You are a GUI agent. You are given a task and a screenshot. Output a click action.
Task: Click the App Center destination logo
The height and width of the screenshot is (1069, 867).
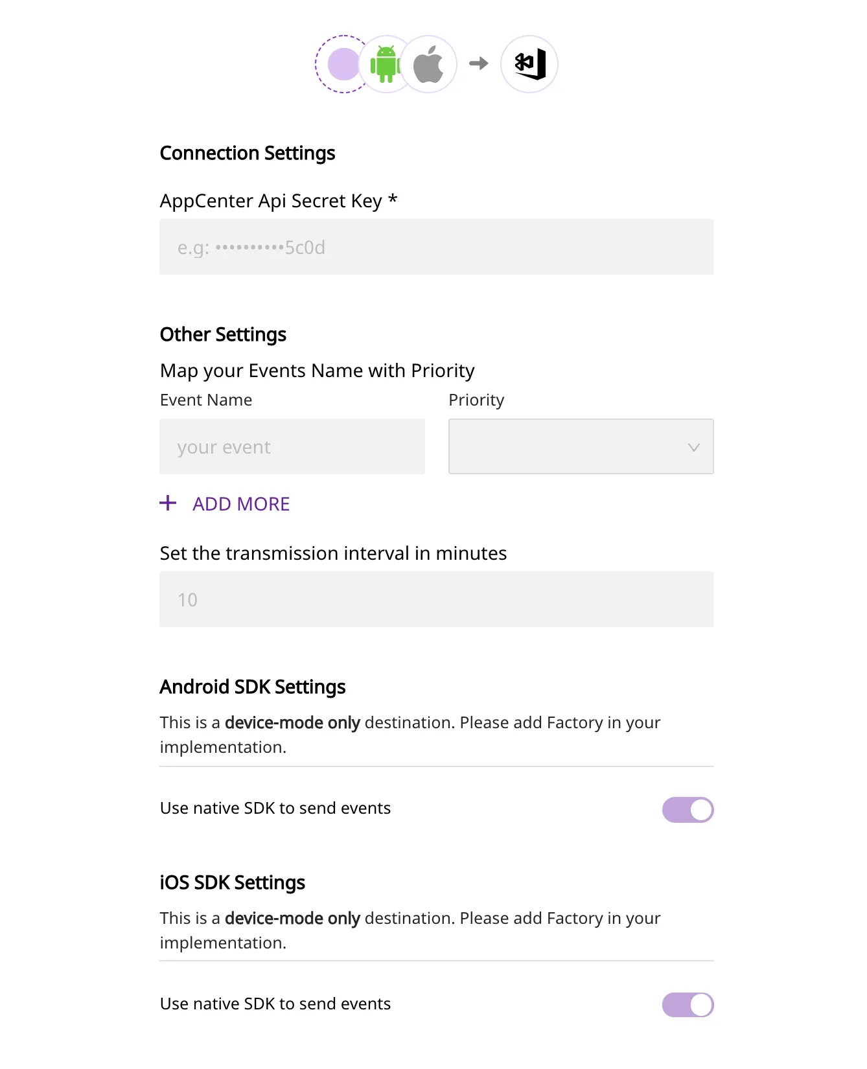click(529, 64)
